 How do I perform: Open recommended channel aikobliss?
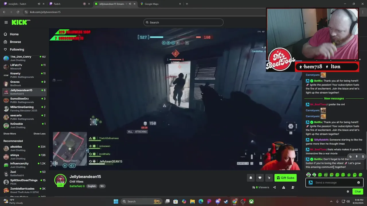click(24, 148)
